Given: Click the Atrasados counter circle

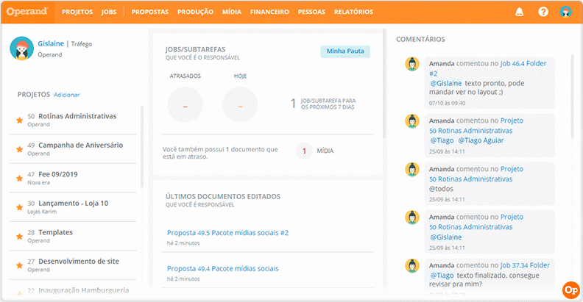Looking at the screenshot, I should 185,105.
